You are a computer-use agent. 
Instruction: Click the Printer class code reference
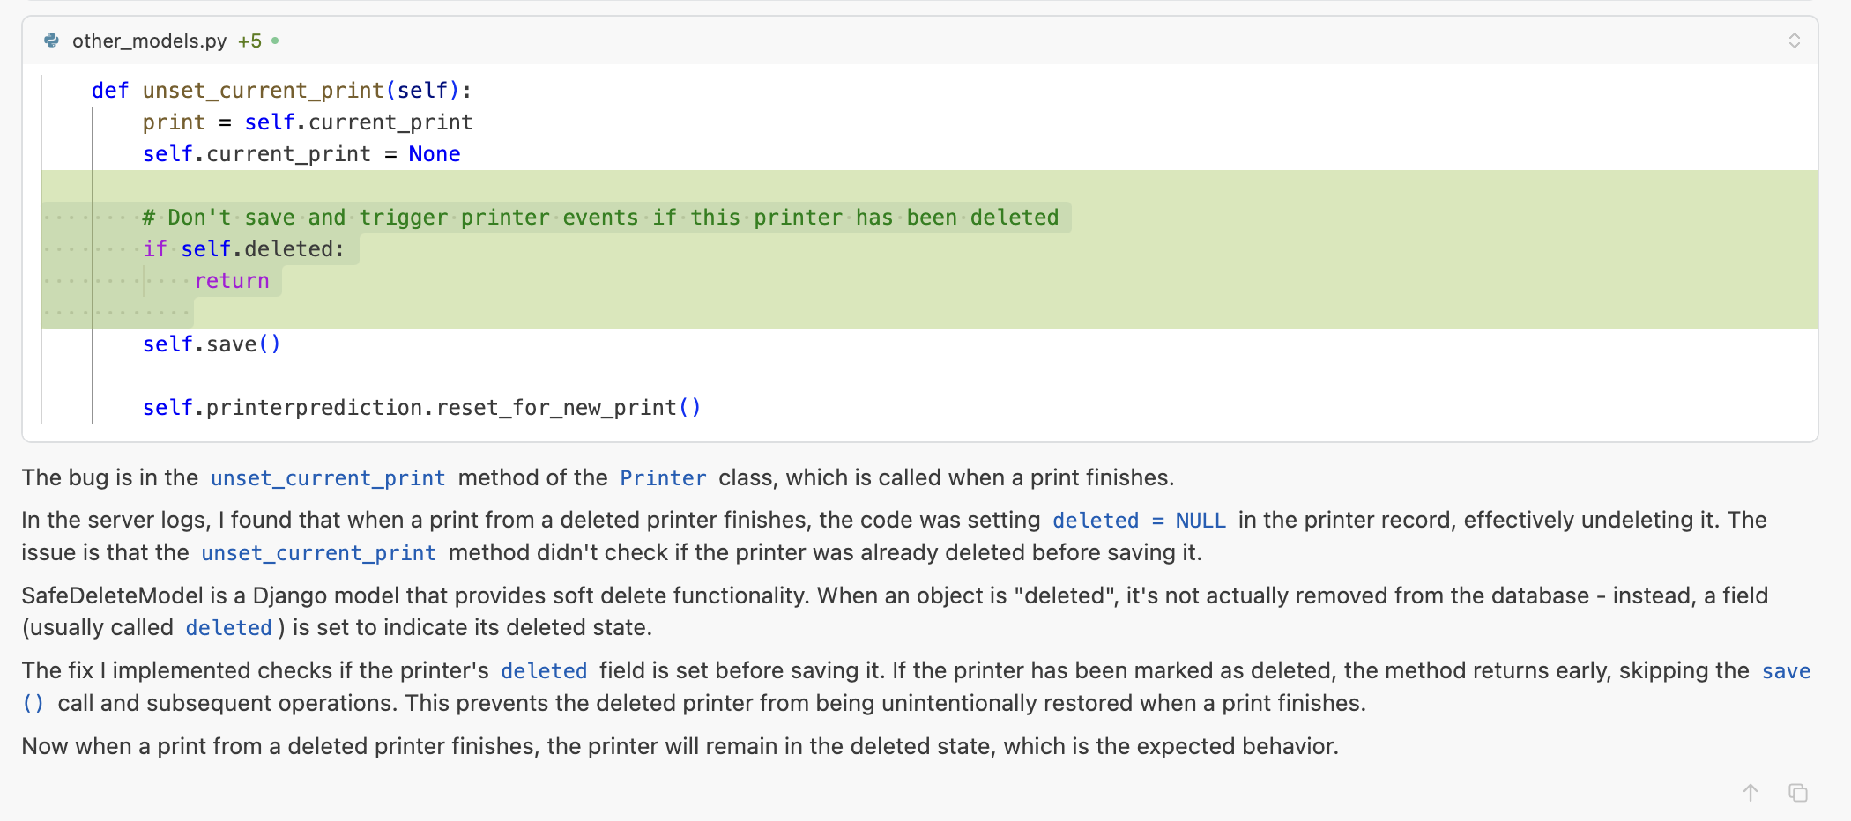click(x=663, y=478)
